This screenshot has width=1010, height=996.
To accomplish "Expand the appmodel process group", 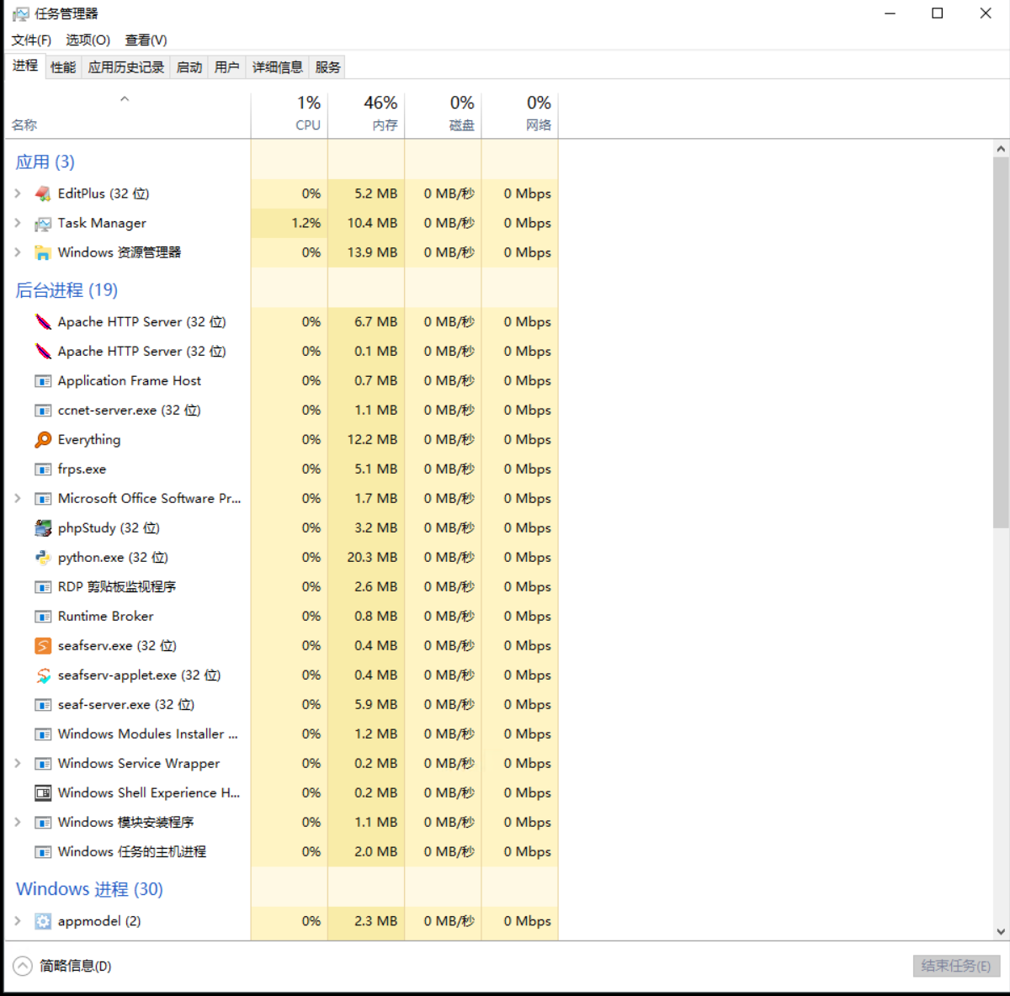I will pos(18,921).
